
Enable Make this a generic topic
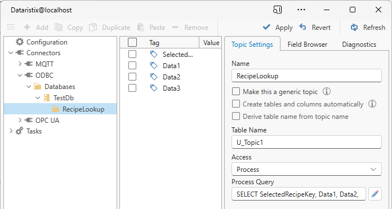point(236,91)
